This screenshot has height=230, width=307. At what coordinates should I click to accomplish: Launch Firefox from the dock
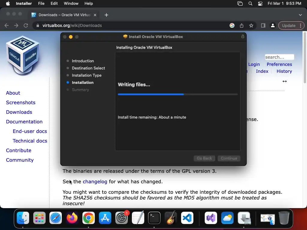72,218
